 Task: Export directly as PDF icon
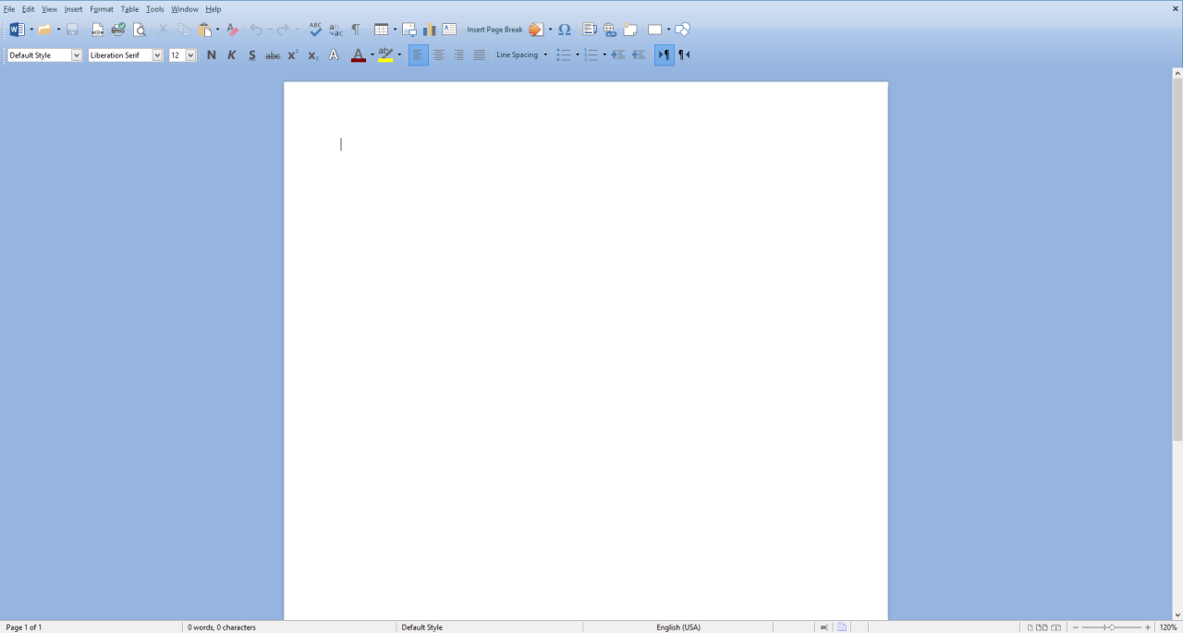(98, 30)
